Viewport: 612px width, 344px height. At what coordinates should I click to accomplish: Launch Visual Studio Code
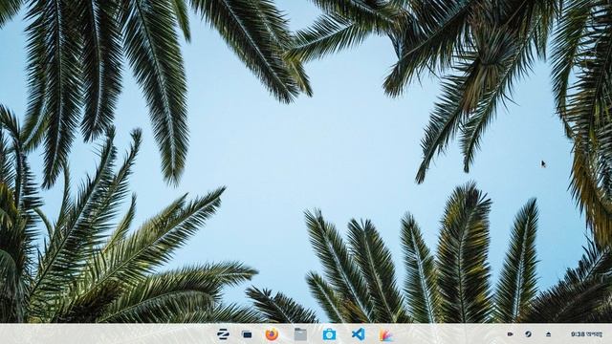358,334
